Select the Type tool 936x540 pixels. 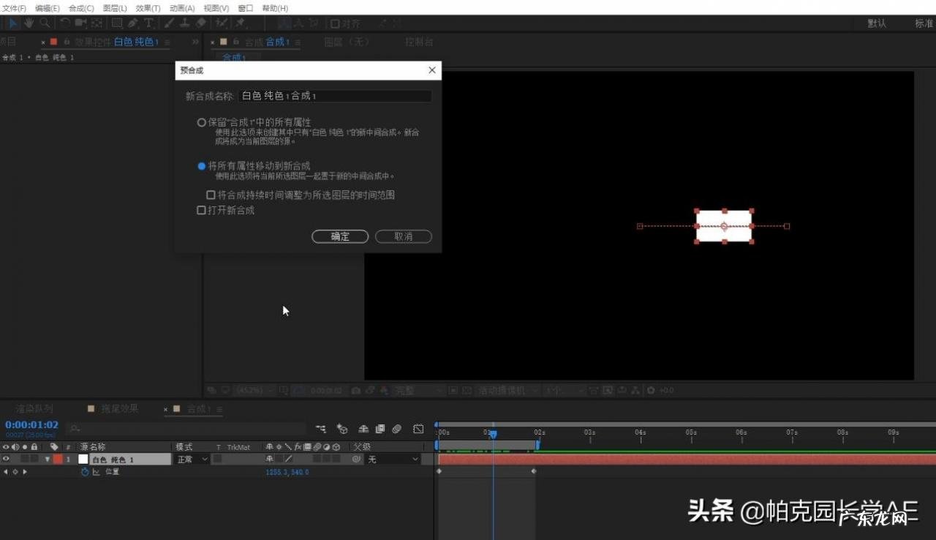click(x=148, y=23)
